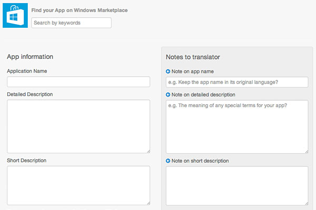
Task: Click the Windows Store shopping bag logo
Action: pyautogui.click(x=15, y=15)
